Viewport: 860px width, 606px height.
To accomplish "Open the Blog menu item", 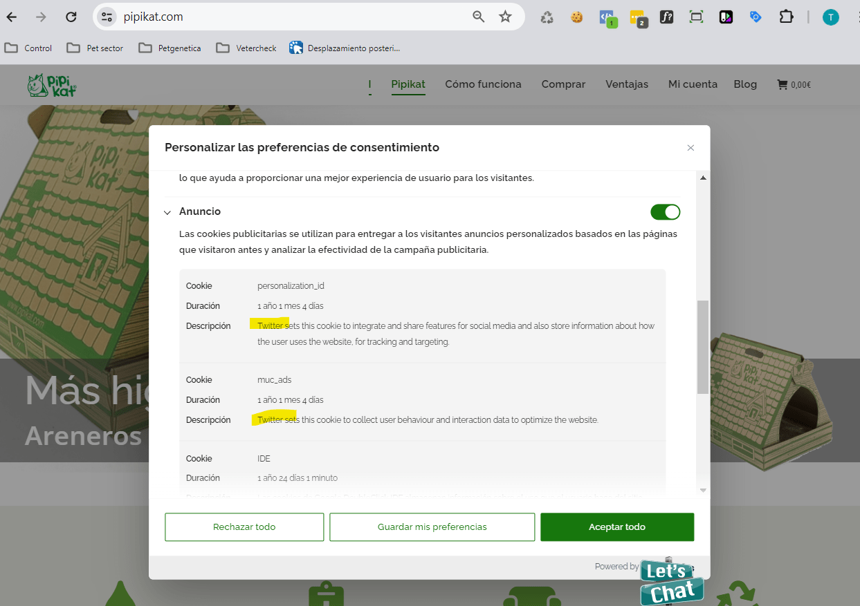I will pyautogui.click(x=745, y=84).
